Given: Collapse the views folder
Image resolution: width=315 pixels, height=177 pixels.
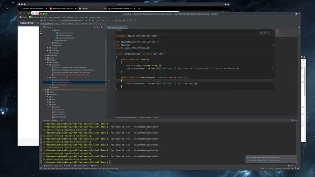Looking at the screenshot, I should point(48,104).
